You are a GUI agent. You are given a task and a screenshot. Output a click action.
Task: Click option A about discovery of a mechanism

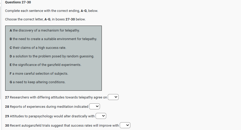point(45,30)
